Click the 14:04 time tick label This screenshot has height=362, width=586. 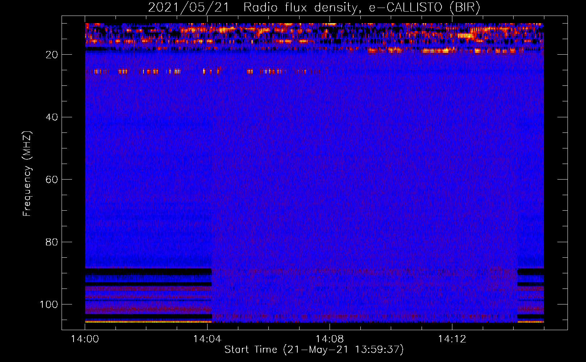pyautogui.click(x=207, y=339)
